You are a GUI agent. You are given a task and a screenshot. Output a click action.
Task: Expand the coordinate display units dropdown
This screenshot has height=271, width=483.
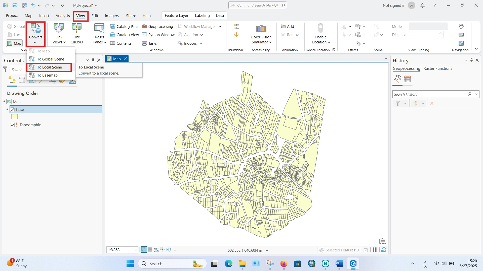[x=267, y=250]
